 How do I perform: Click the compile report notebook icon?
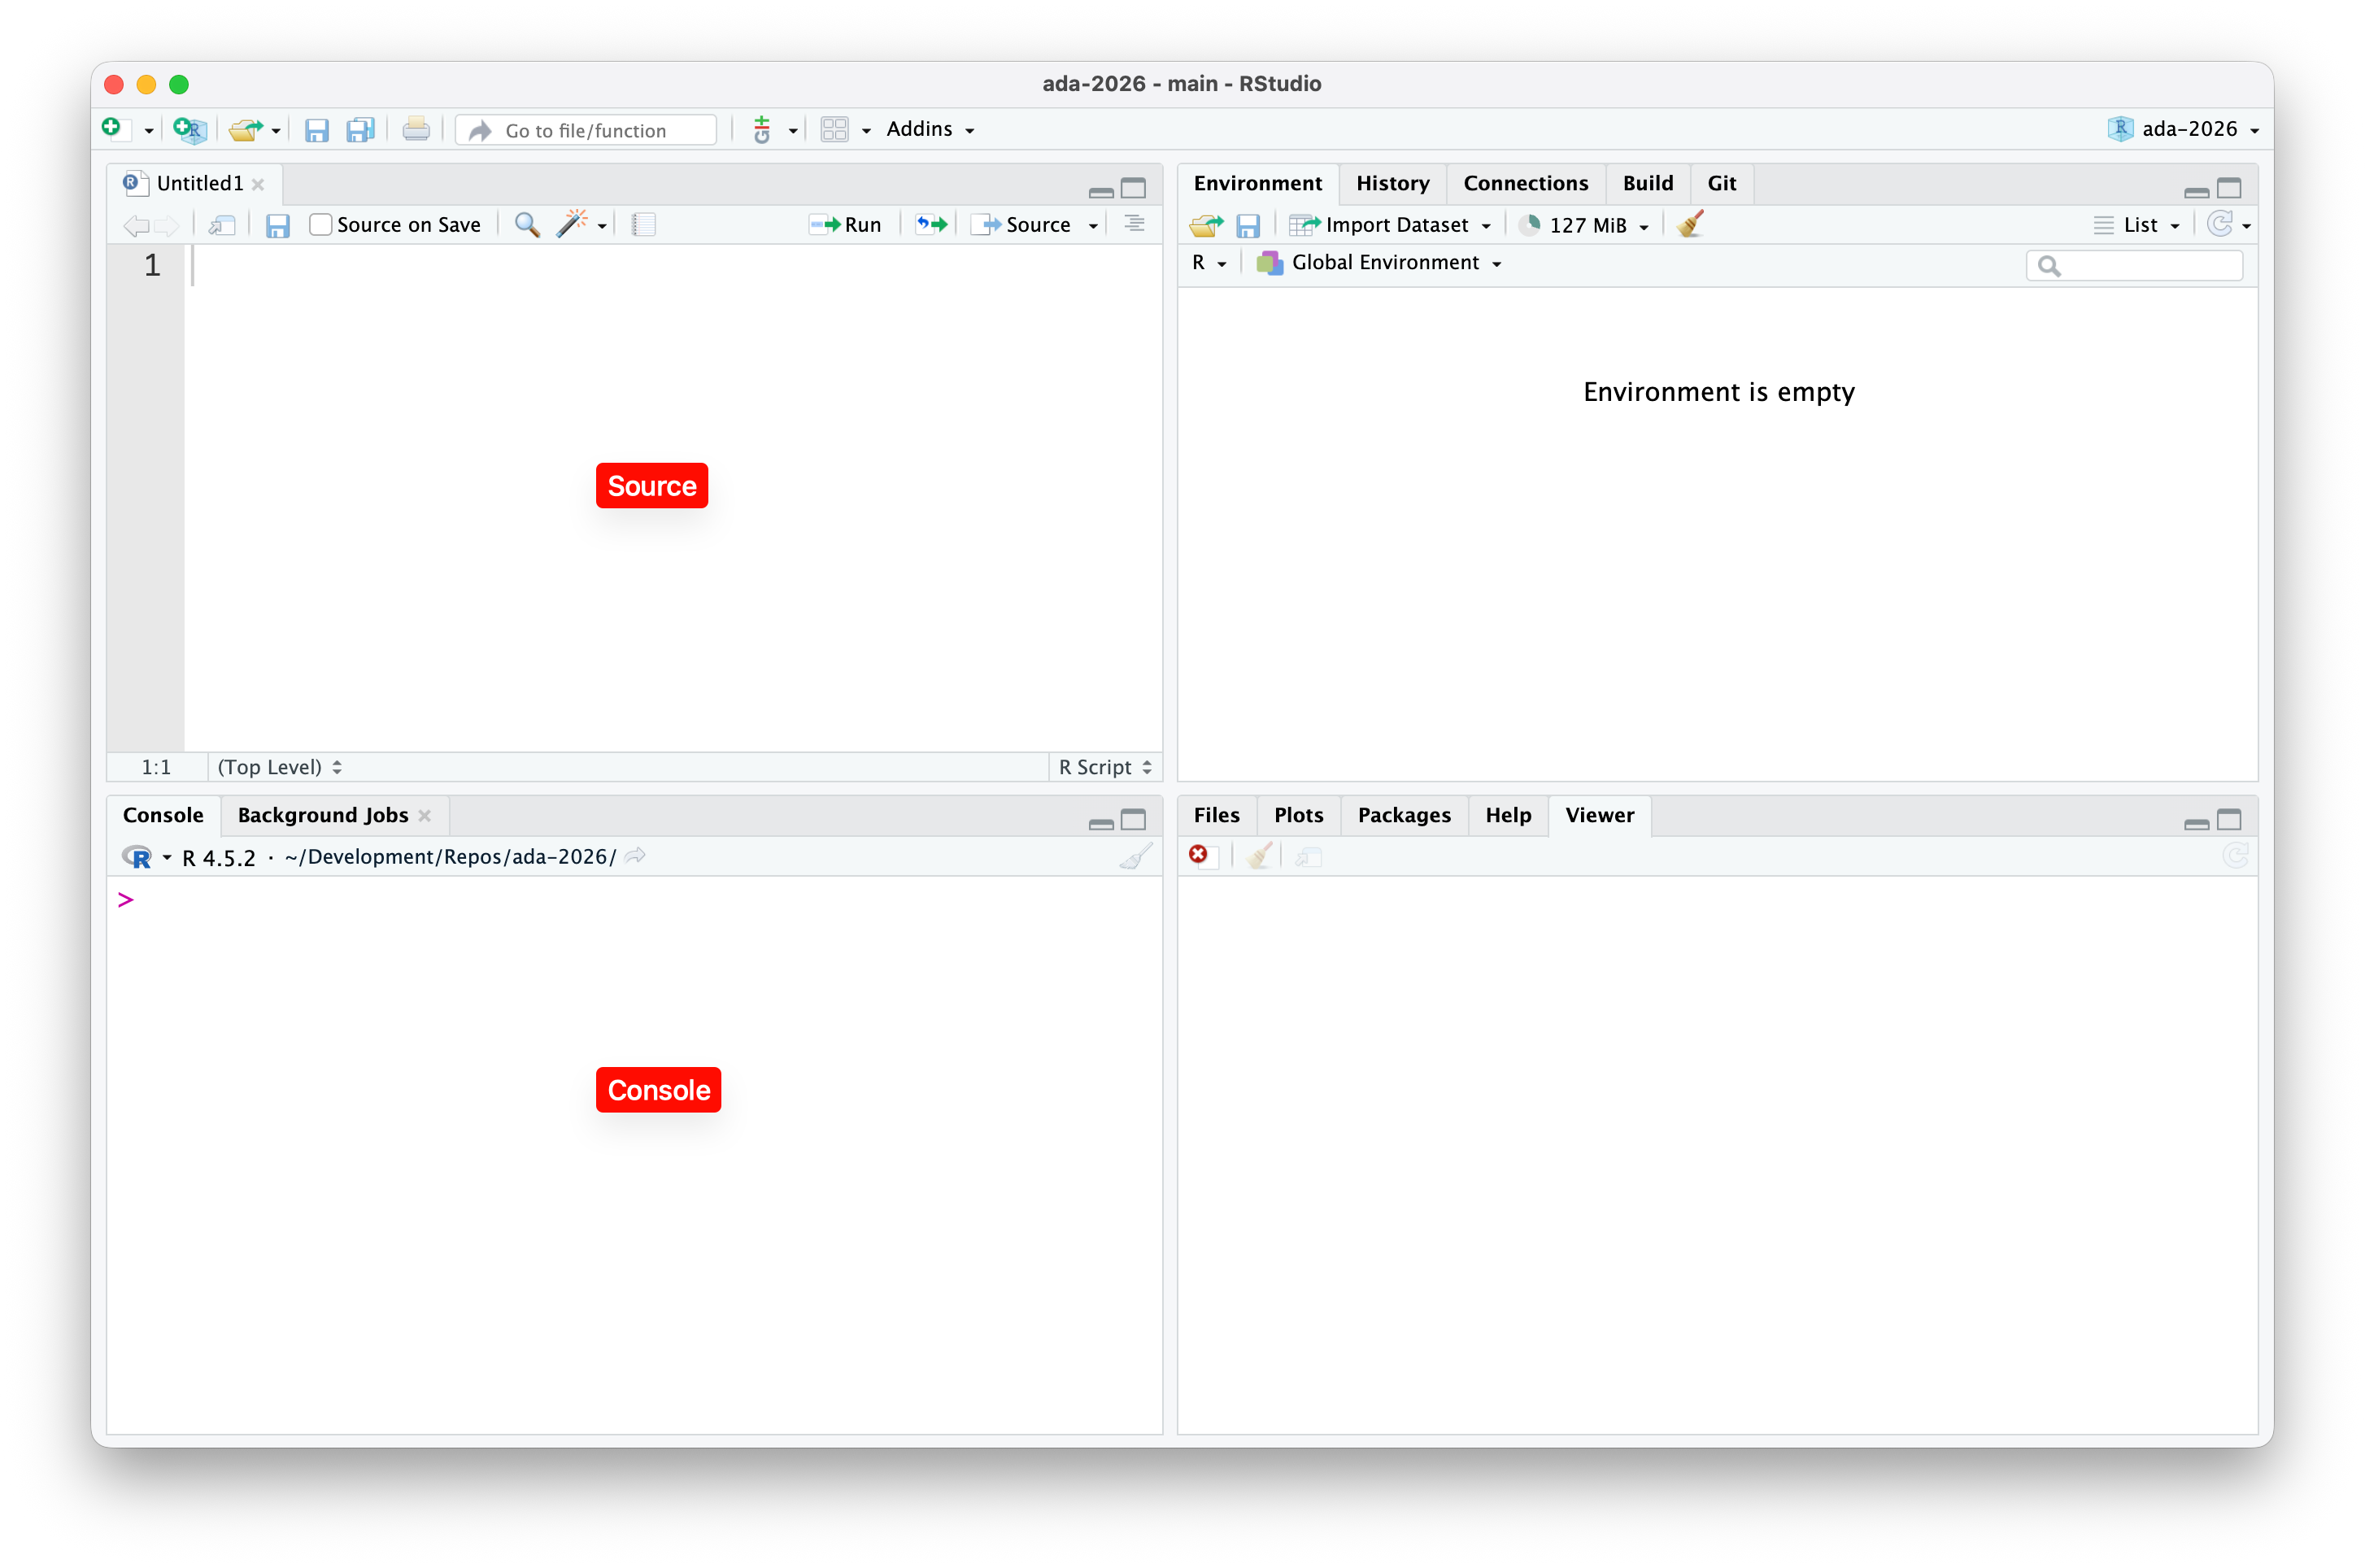click(x=643, y=225)
